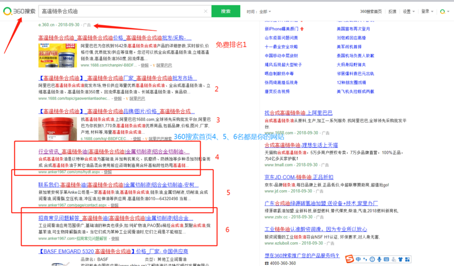454x266 pixels.
Task: Open 快照 for www.anker1967.com/cms/hydt.aspx
Action: pos(108,172)
